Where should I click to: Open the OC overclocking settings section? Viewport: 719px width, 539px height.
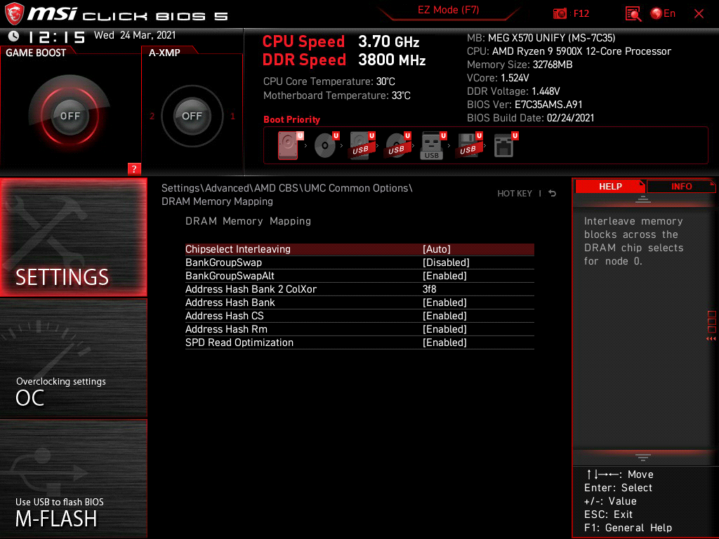tap(73, 359)
